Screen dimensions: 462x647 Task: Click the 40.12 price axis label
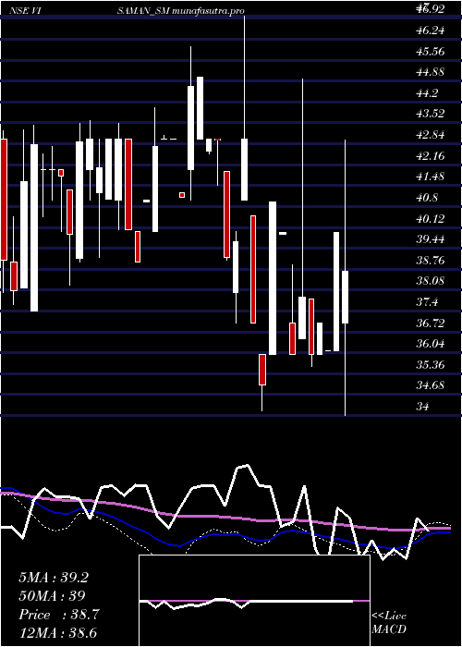pyautogui.click(x=431, y=219)
